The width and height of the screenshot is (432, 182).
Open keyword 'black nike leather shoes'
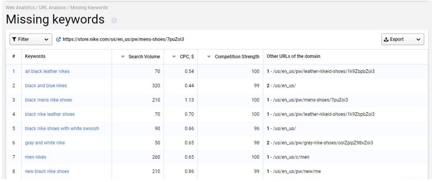pos(50,114)
